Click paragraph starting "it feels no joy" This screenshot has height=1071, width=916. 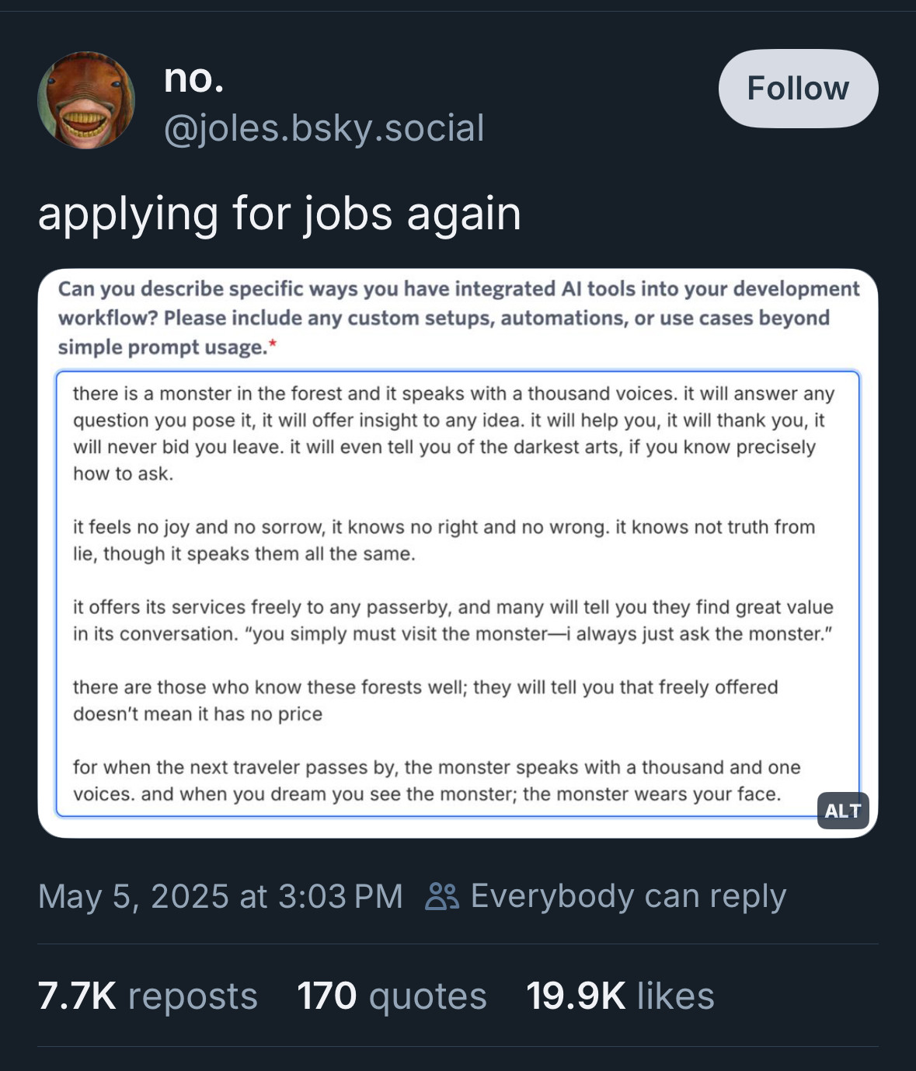pos(444,540)
